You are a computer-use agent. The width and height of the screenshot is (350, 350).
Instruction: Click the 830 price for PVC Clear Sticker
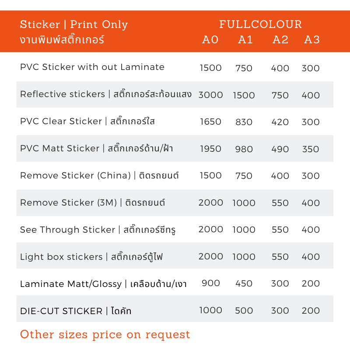tap(244, 122)
